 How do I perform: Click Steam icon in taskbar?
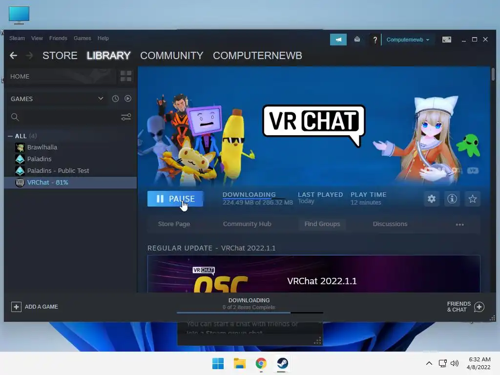282,363
